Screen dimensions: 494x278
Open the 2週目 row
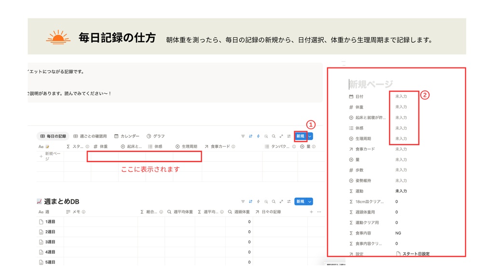pos(50,232)
